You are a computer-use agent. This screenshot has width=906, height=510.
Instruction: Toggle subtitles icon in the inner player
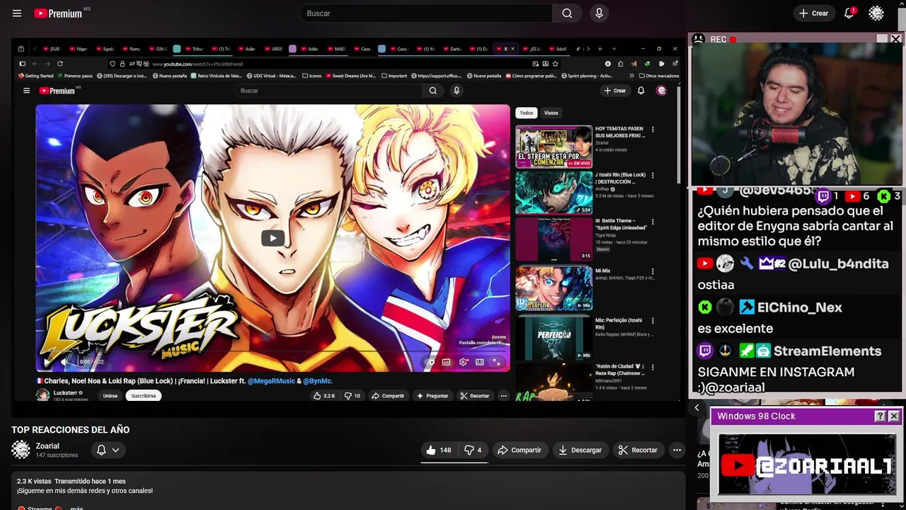pyautogui.click(x=446, y=362)
